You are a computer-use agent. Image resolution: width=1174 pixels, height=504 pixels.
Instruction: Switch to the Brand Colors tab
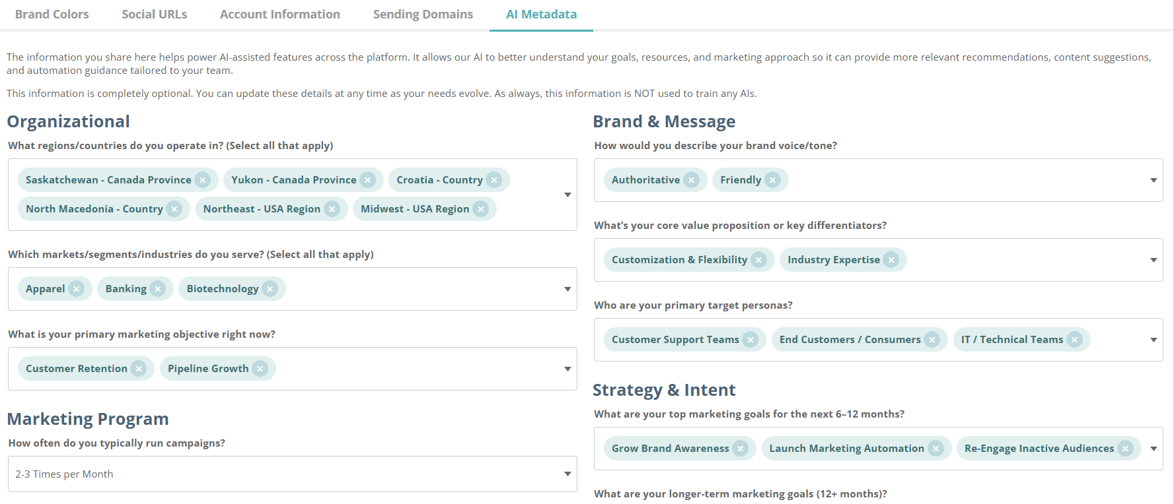52,15
